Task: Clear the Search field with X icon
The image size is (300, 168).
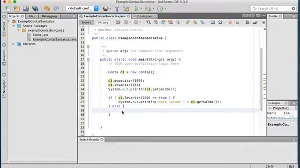Action: [x=293, y=8]
